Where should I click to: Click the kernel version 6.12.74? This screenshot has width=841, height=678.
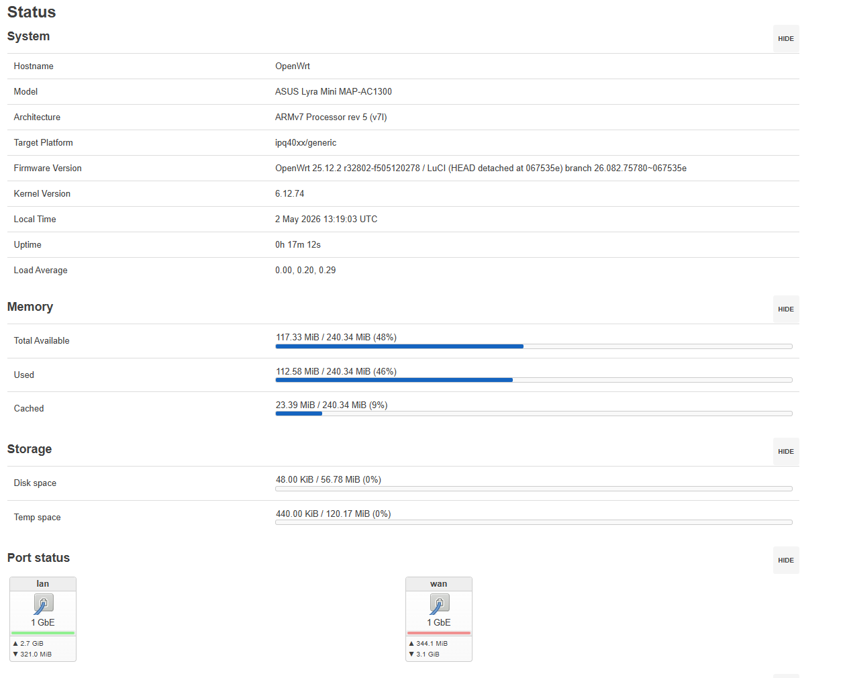290,194
